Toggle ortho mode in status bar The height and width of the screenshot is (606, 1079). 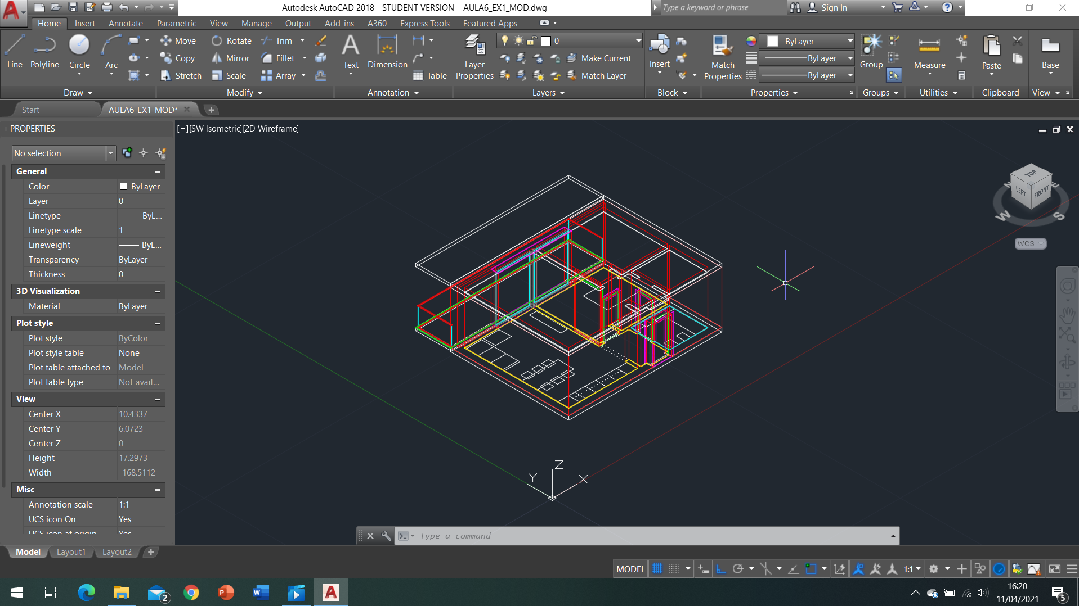click(721, 569)
